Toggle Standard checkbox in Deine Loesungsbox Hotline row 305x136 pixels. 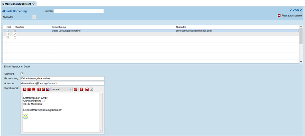[15, 31]
